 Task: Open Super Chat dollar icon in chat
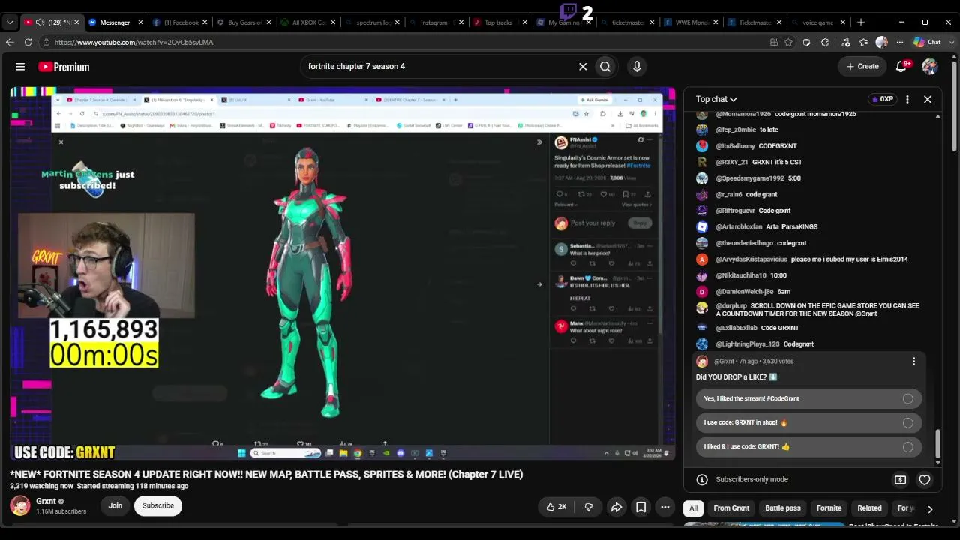(x=900, y=480)
